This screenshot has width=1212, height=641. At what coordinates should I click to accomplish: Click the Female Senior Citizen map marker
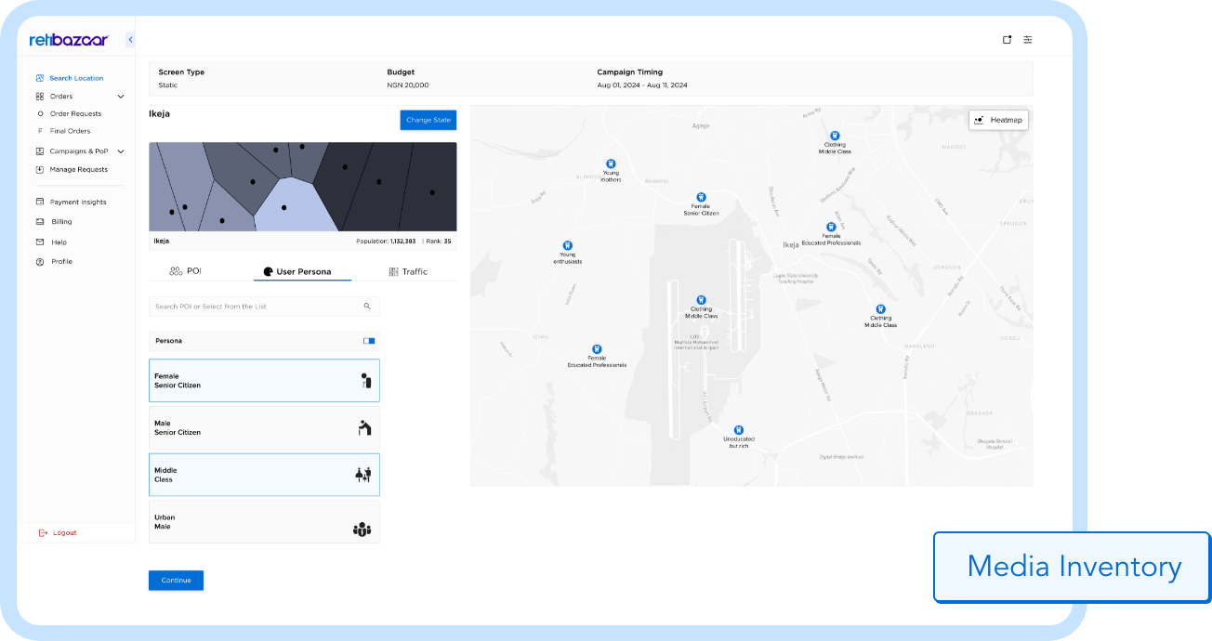tap(702, 197)
